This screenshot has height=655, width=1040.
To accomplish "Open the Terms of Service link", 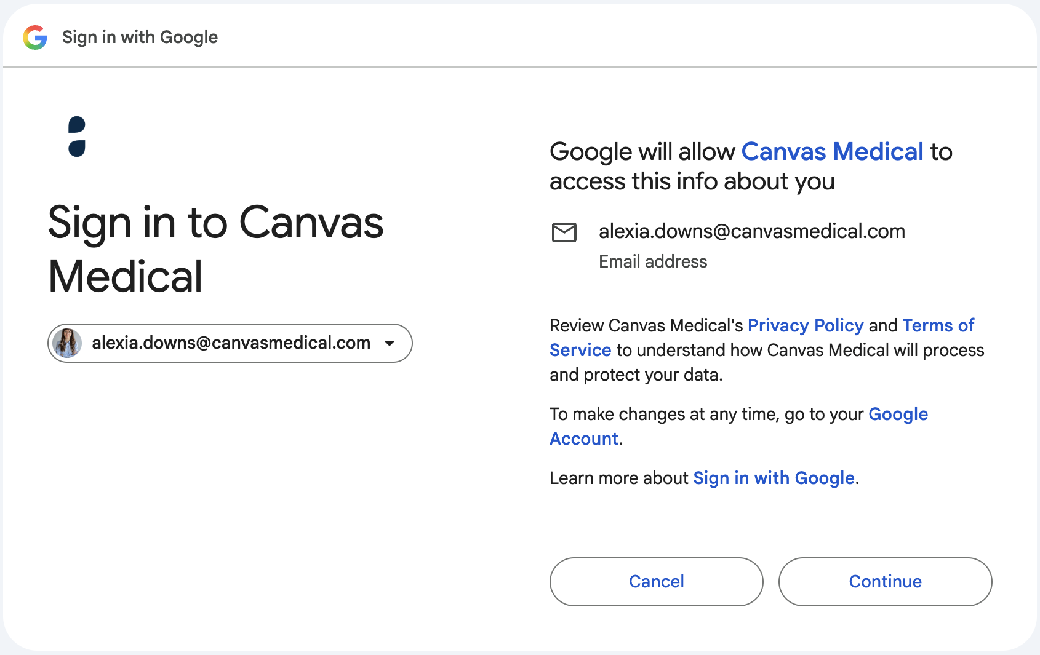I will point(762,338).
